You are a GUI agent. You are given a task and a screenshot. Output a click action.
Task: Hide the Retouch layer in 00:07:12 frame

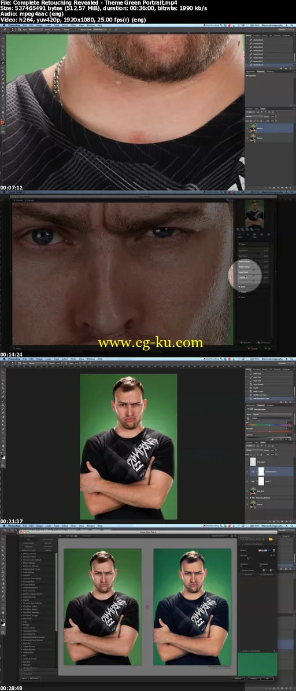tap(247, 128)
